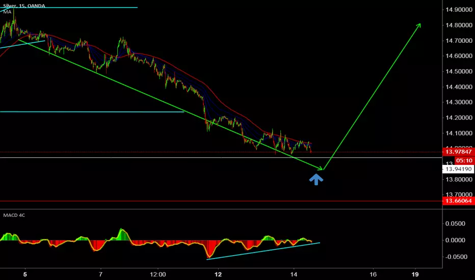
Task: Click date label 5 on time axis
Action: coord(25,274)
